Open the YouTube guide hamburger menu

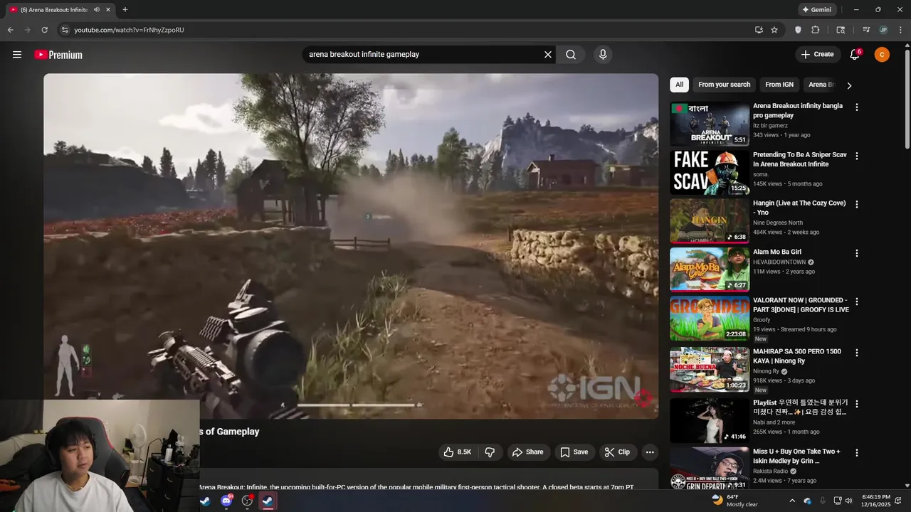(x=17, y=55)
